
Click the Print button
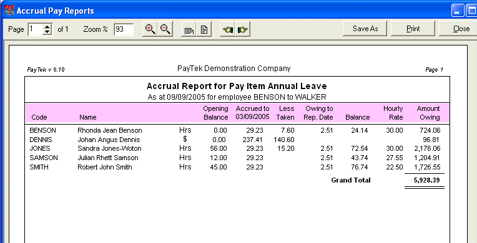point(413,29)
